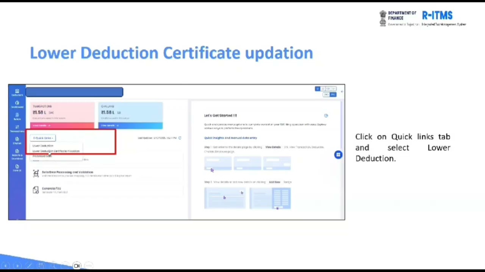
Task: Click the Data Error Processing and Validation icon
Action: pos(36,173)
